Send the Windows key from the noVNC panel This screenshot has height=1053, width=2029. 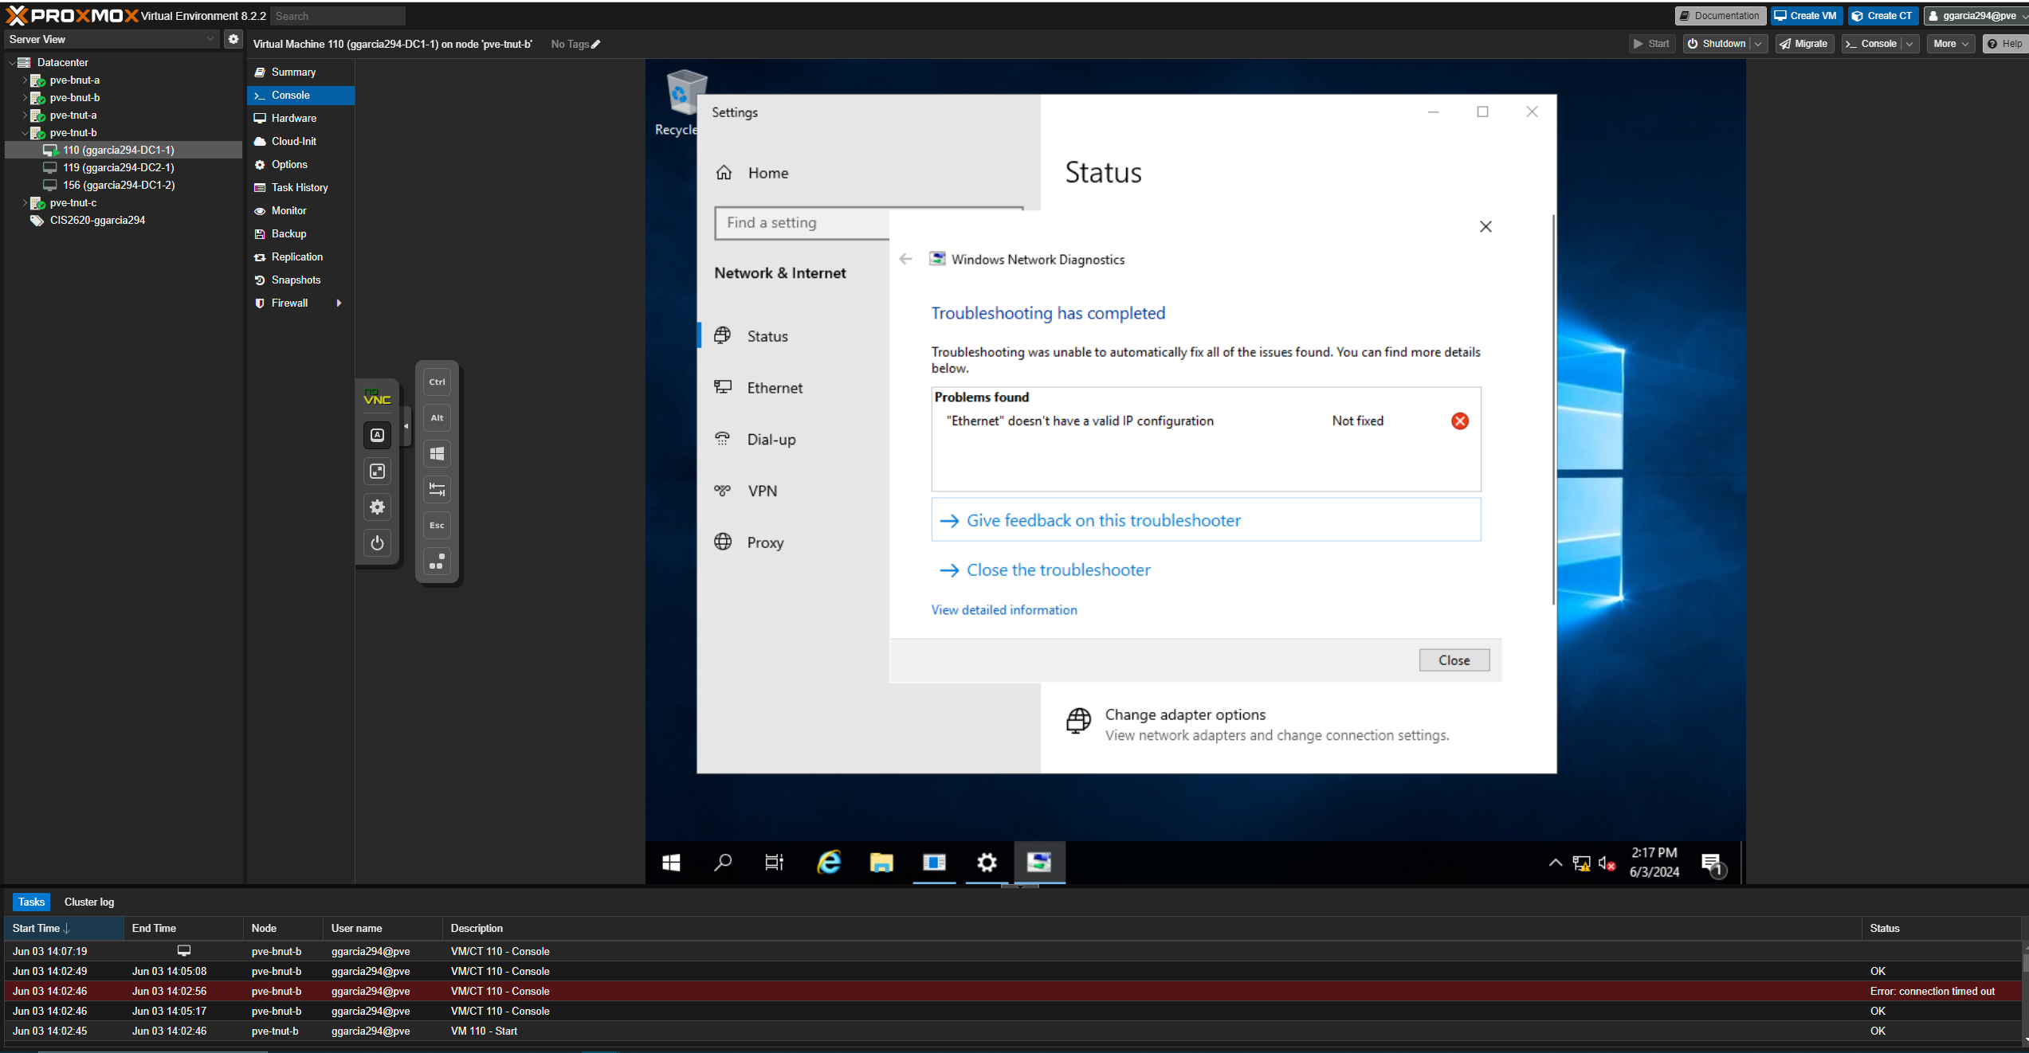[437, 453]
